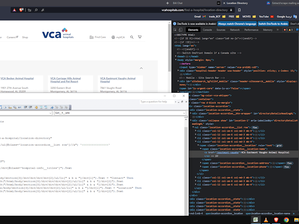299x224 pixels.
Task: Switch to the Performance tab
Action: click(x=251, y=30)
